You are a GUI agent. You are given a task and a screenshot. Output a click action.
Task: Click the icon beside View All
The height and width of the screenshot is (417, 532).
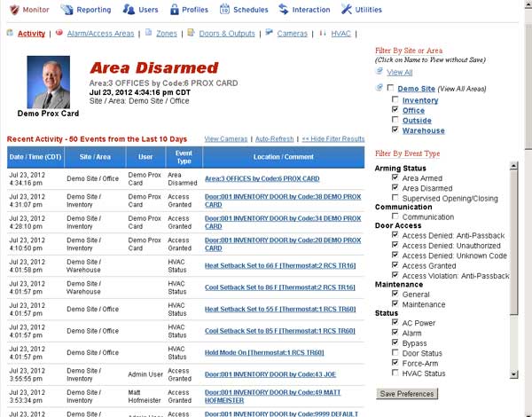tap(379, 71)
